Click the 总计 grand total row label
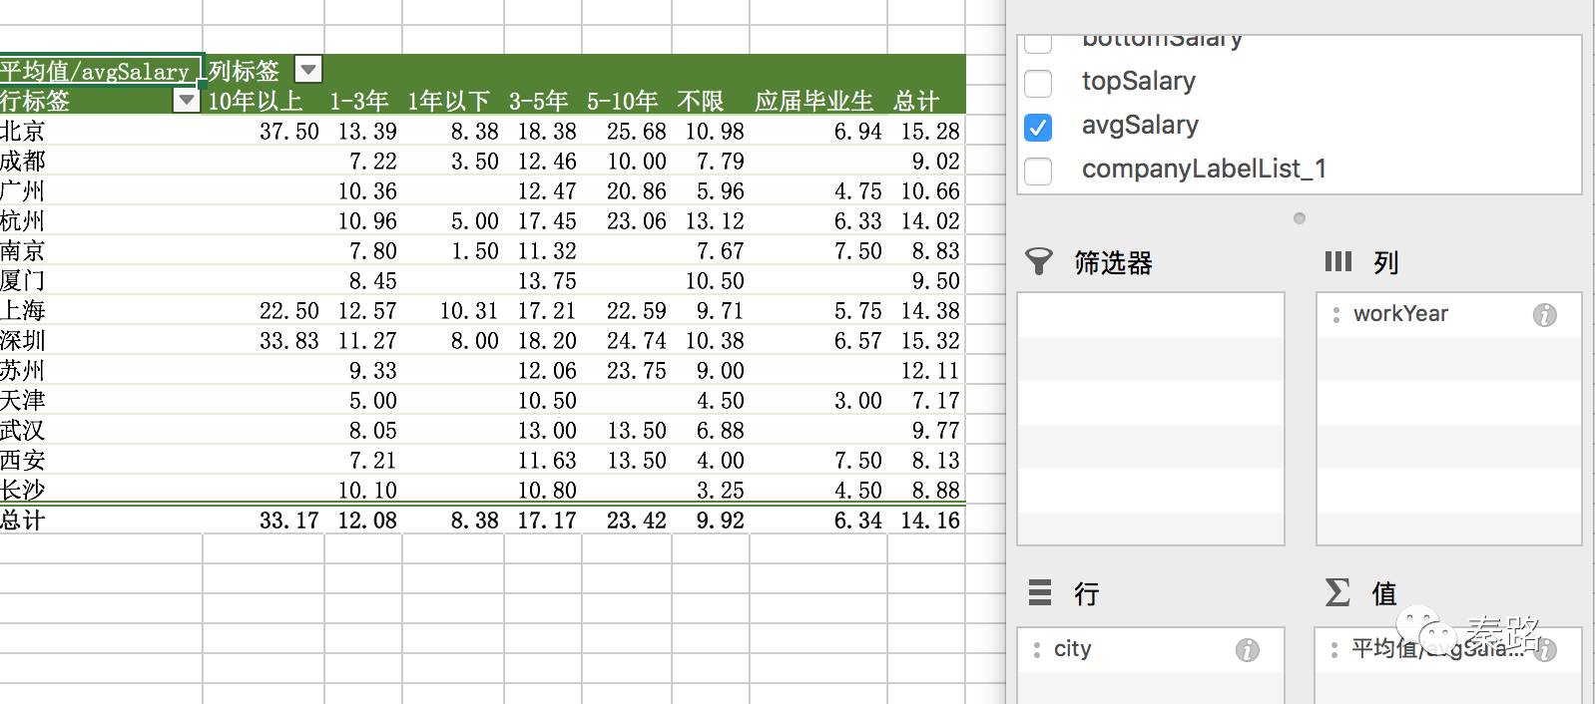 (23, 520)
